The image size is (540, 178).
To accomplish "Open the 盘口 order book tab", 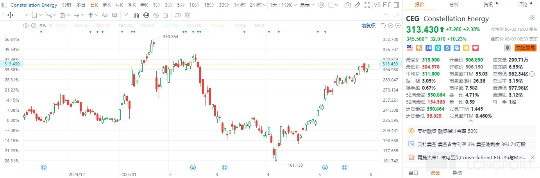I will tap(413, 173).
